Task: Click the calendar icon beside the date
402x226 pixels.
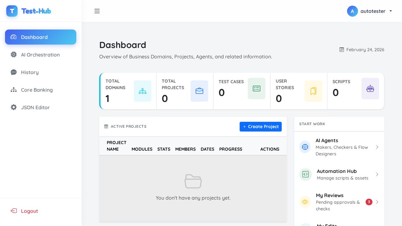Action: (342, 50)
